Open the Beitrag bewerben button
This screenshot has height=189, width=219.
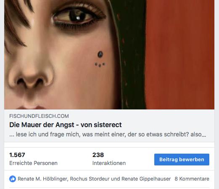(x=182, y=160)
